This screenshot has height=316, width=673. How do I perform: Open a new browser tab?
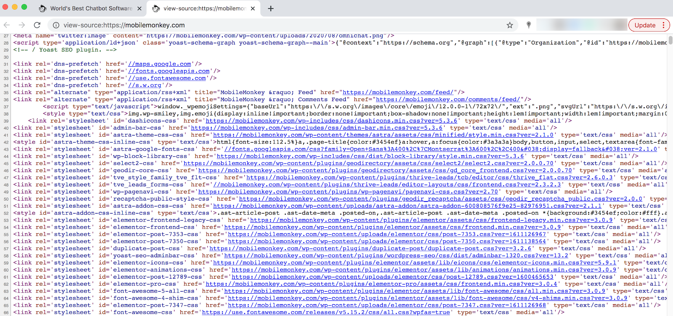(x=271, y=8)
